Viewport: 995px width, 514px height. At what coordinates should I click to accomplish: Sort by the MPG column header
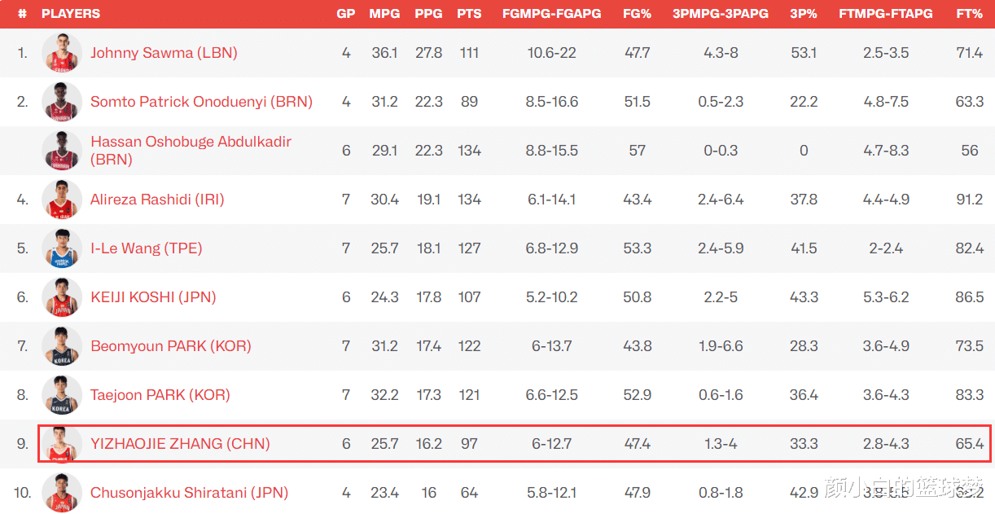coord(384,14)
